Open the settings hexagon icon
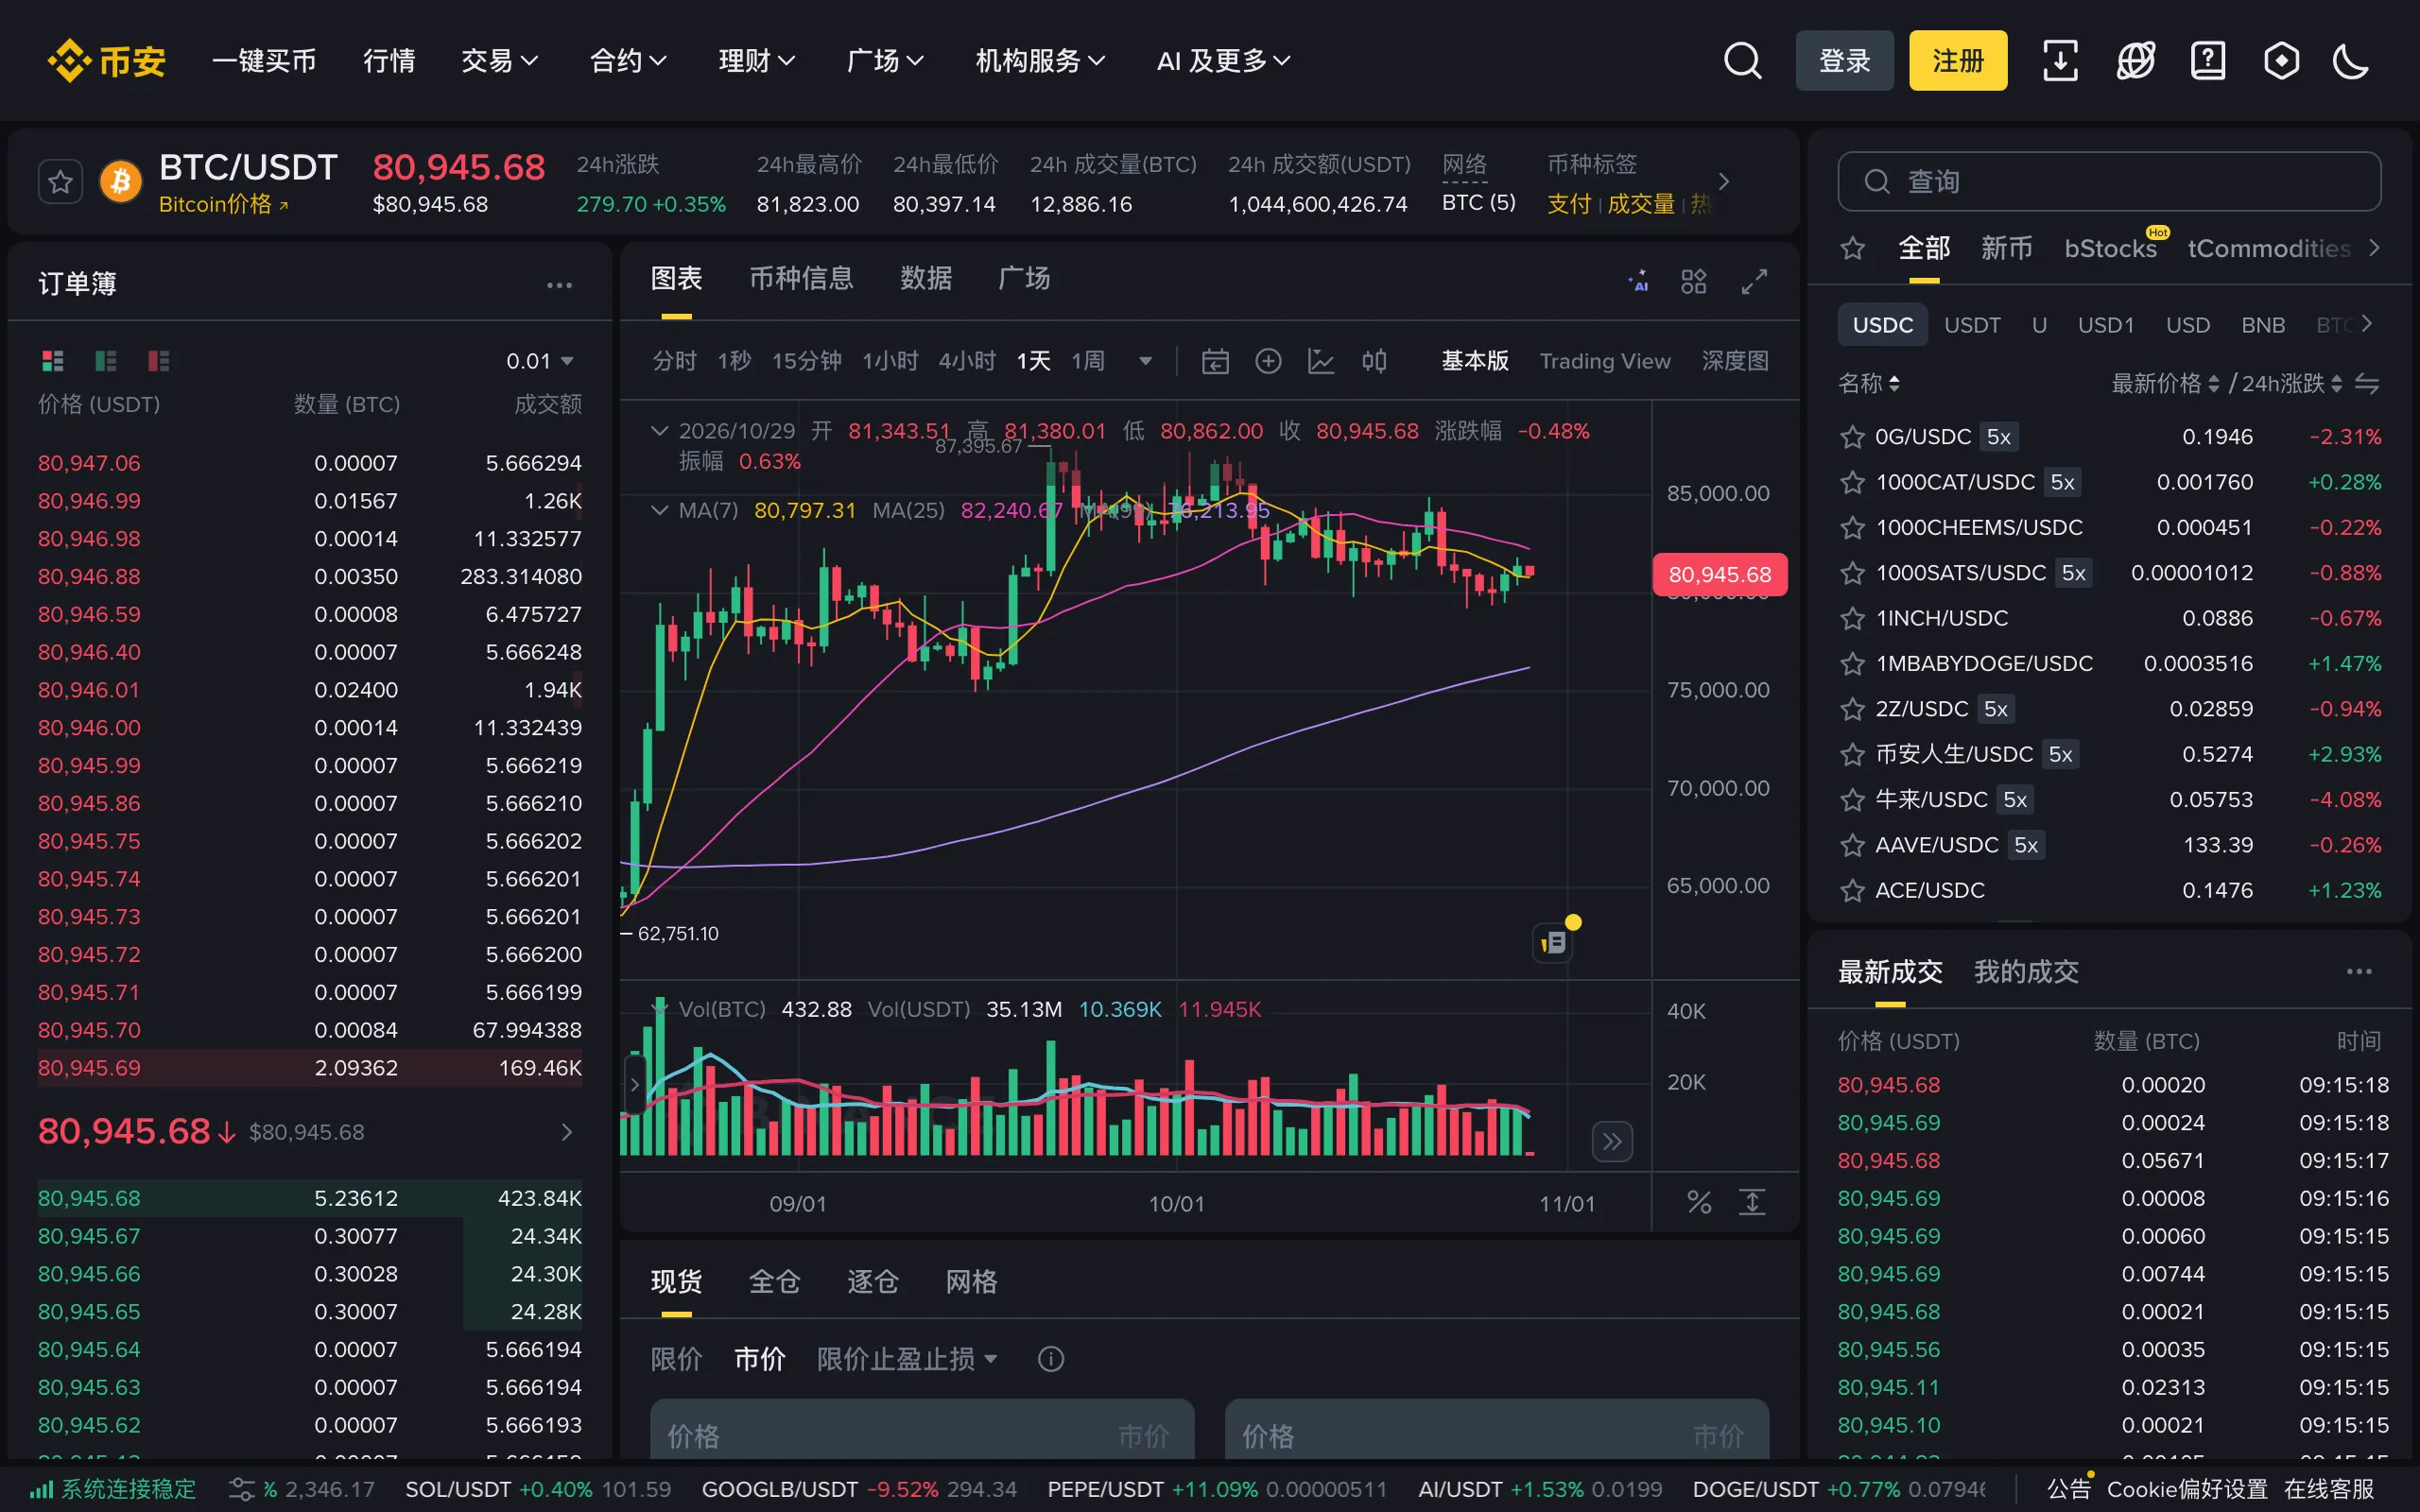Screen dimensions: 2420x1512 [x=2281, y=60]
